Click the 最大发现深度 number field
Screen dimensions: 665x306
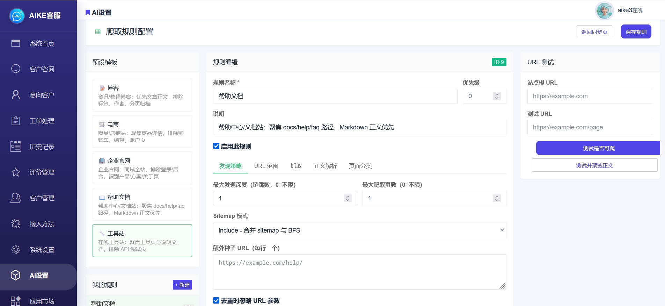pyautogui.click(x=285, y=198)
